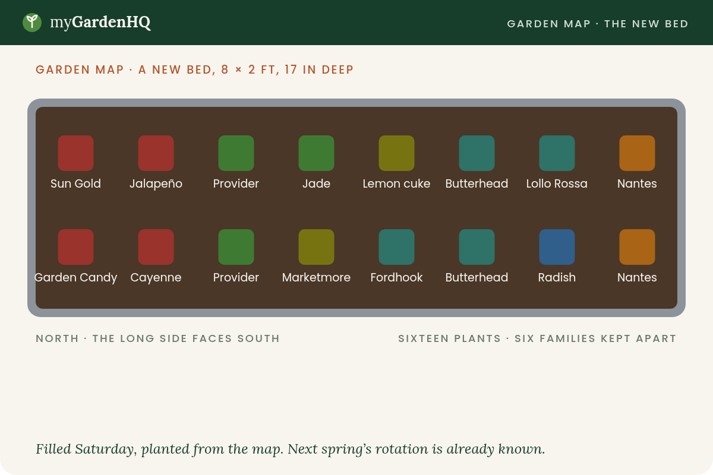713x475 pixels.
Task: Choose the red Cayenne plant swatch
Action: pyautogui.click(x=156, y=247)
